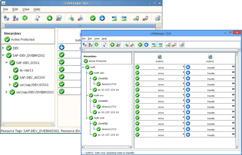Click the Active cell in the hulft row

[x=159, y=67]
